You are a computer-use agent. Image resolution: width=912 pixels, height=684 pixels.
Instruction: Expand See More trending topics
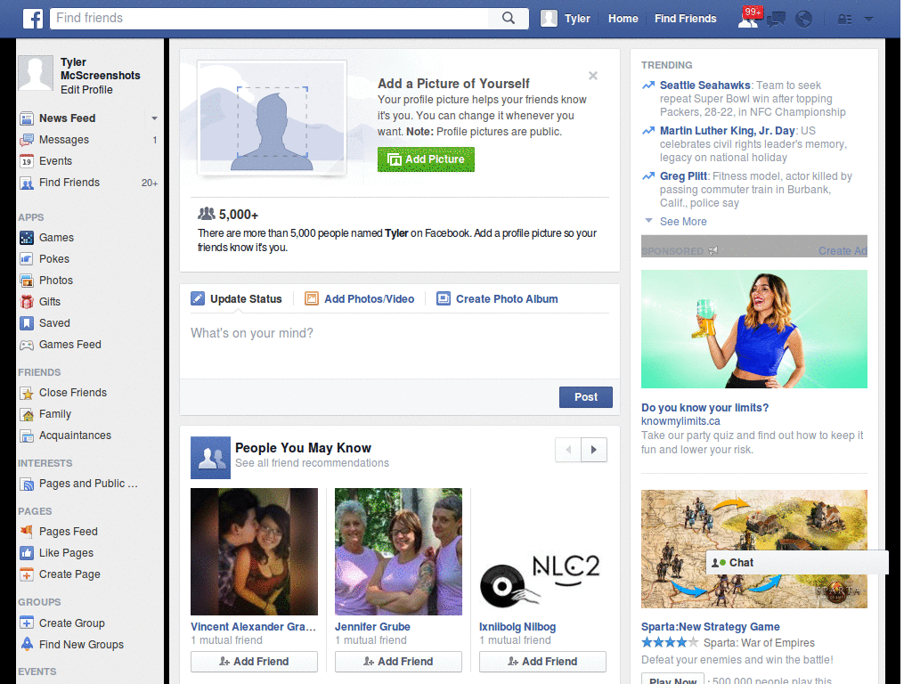(x=683, y=222)
